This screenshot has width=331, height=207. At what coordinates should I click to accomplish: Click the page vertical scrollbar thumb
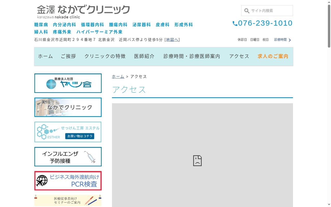pyautogui.click(x=329, y=26)
